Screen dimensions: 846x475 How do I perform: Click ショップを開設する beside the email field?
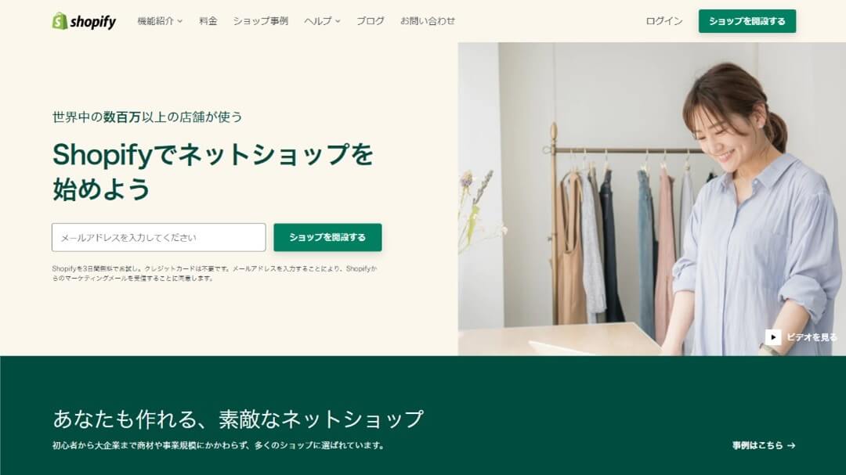click(327, 237)
